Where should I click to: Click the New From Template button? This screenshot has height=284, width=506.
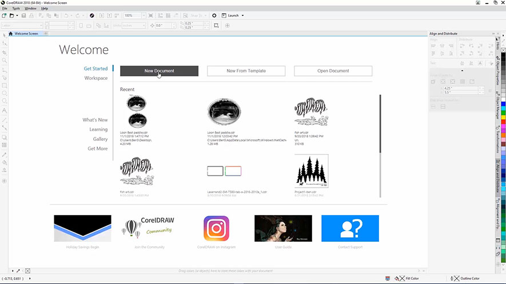[x=246, y=71]
